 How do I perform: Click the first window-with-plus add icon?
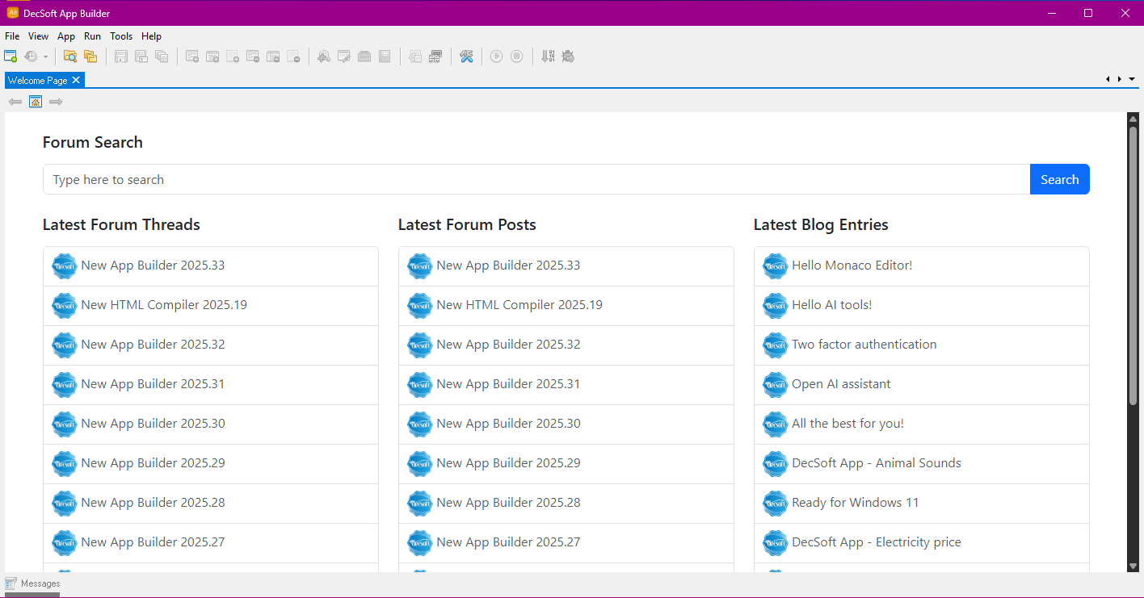[192, 56]
